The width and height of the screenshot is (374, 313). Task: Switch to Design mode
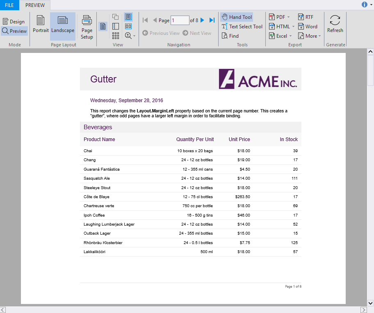[14, 22]
